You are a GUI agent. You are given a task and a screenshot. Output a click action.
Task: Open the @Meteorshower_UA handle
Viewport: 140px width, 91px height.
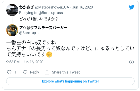coord(52,7)
